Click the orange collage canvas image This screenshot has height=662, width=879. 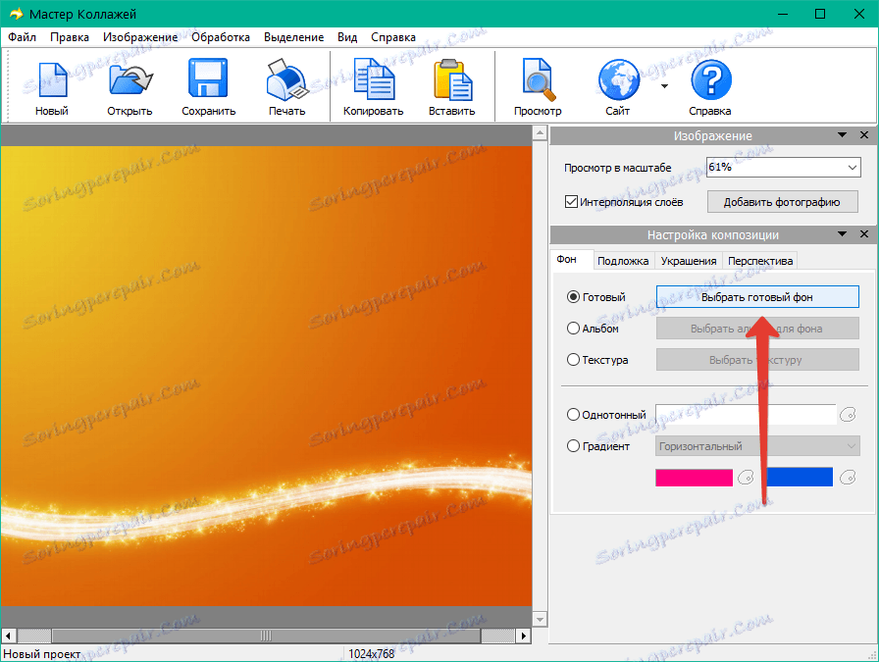click(266, 376)
